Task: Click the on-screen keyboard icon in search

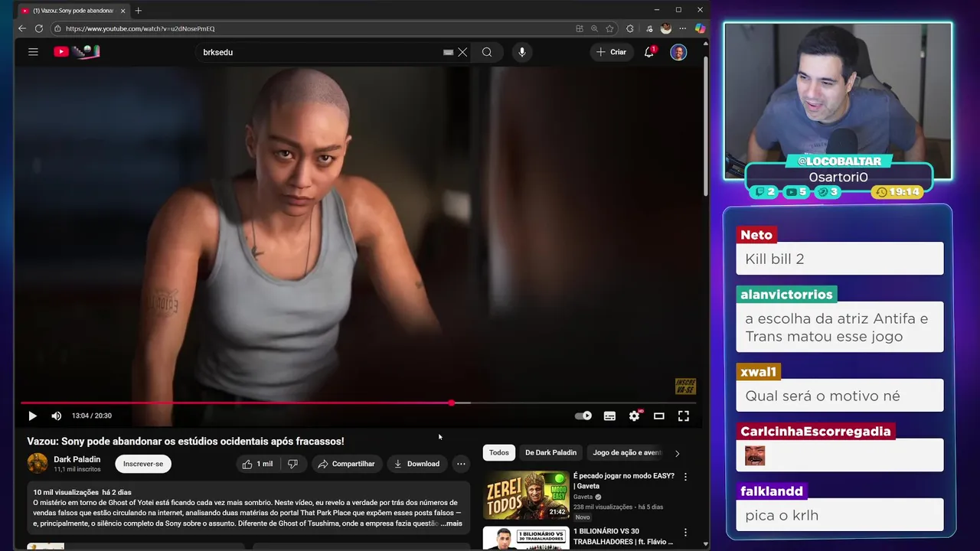Action: [x=448, y=52]
